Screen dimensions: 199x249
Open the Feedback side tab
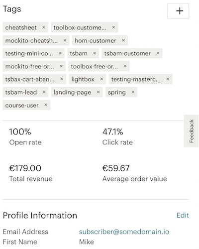(191, 131)
